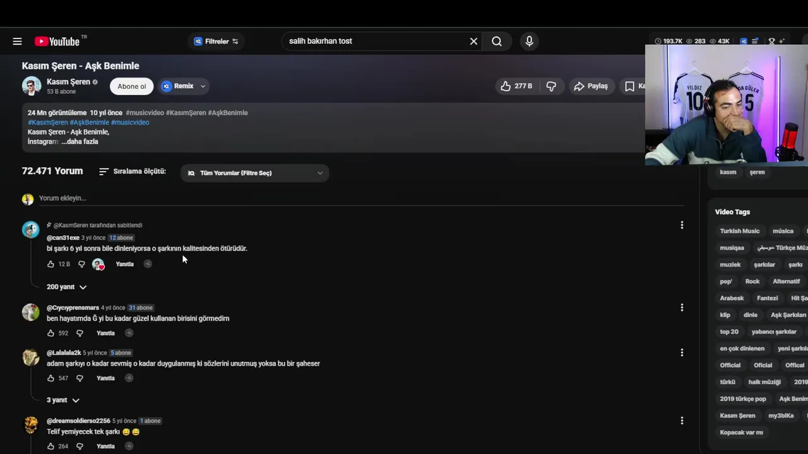Expand the 200 yanıt replies

tap(66, 287)
